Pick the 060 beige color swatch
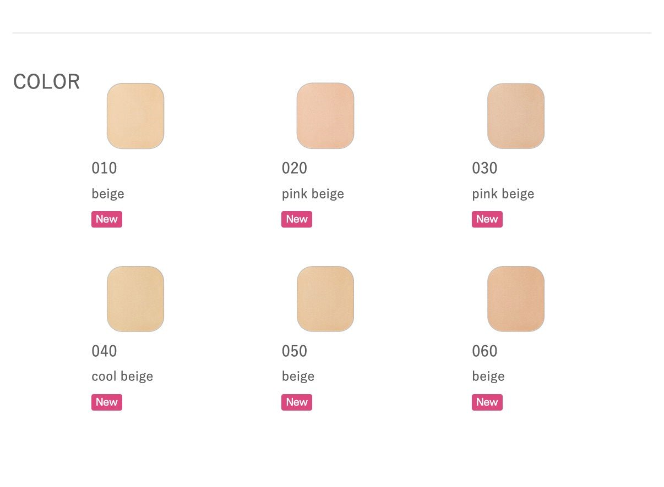 pyautogui.click(x=516, y=299)
